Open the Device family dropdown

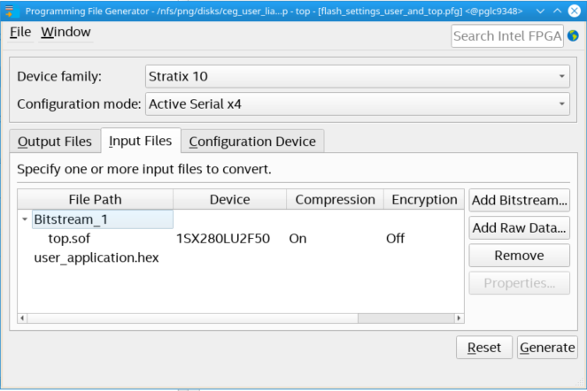357,76
